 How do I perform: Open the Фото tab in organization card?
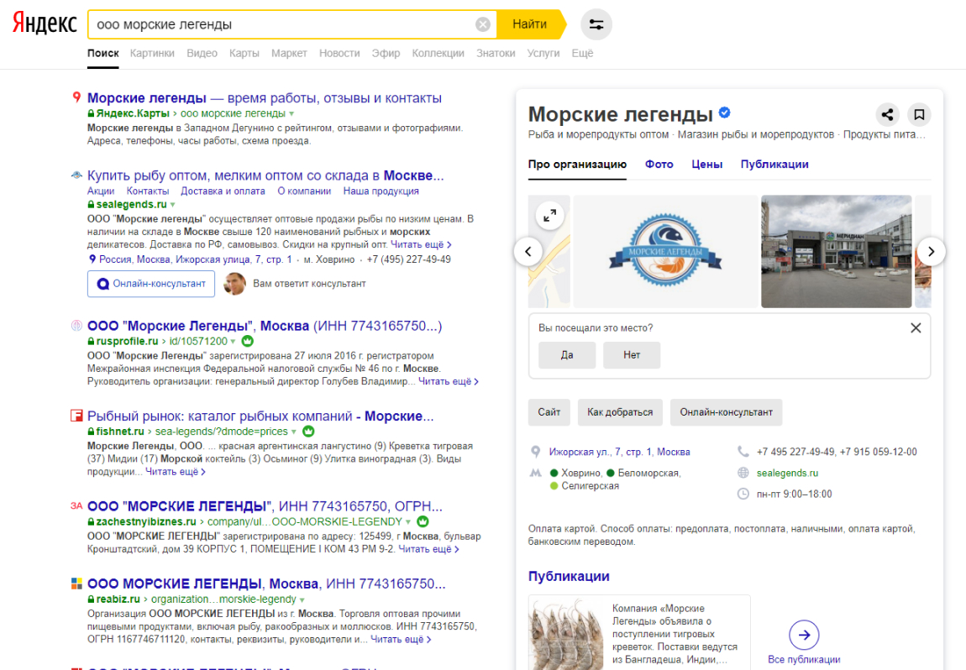pos(659,165)
